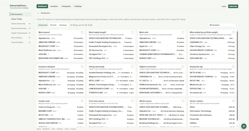Image resolution: width=249 pixels, height=131 pixels.
Task: Click the Log in link
Action: [224, 6]
